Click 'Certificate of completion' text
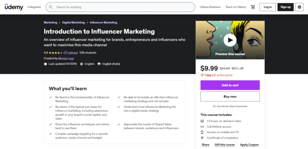Screen dimensions: 308x149 pos(223,138)
